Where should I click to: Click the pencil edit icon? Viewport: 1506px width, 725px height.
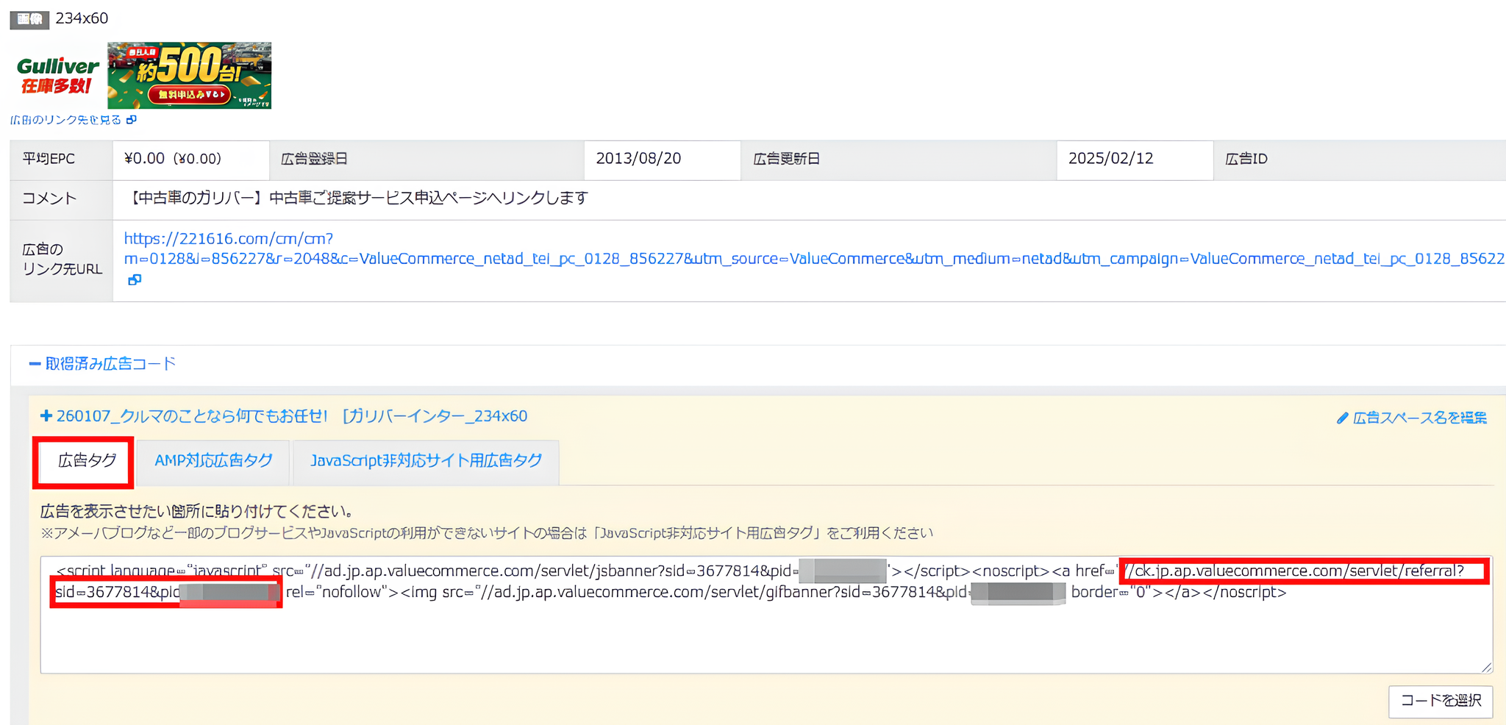[1342, 418]
